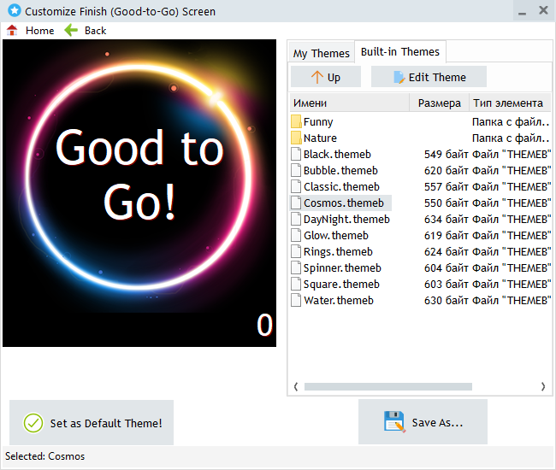
Task: Switch to the My Themes tab
Action: pyautogui.click(x=321, y=53)
